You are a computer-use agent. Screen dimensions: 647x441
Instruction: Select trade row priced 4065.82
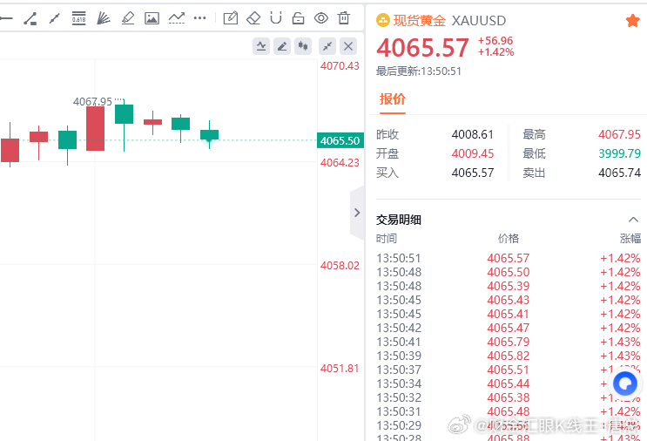click(x=509, y=356)
